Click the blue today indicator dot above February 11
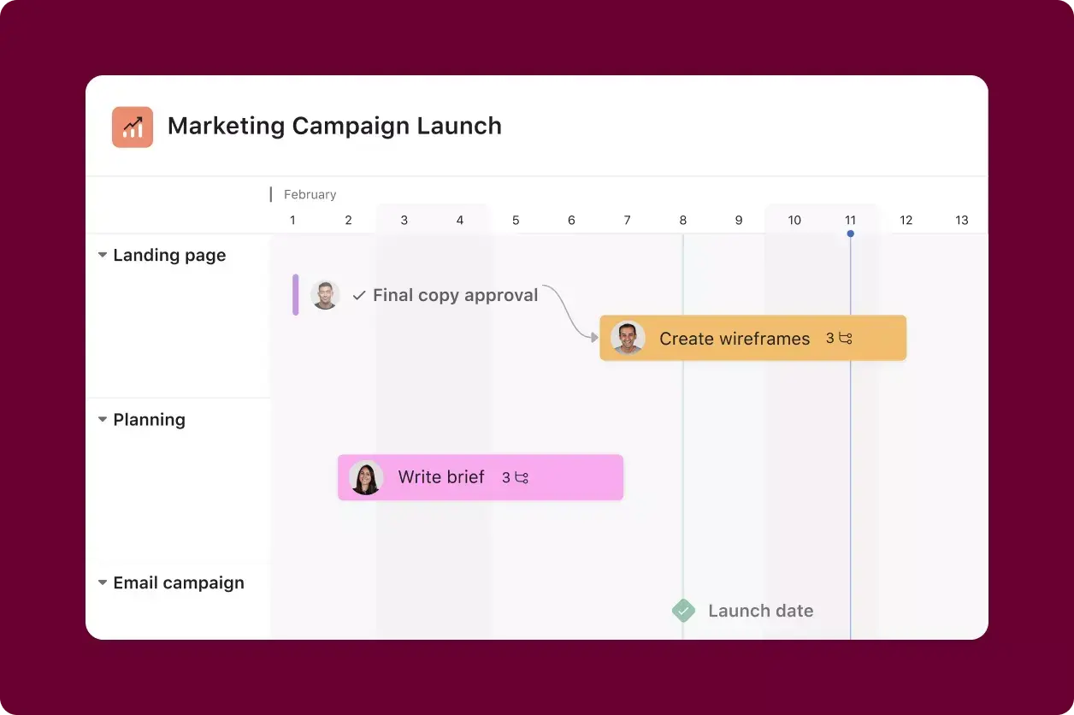Screen dimensions: 1074x715 coord(850,233)
